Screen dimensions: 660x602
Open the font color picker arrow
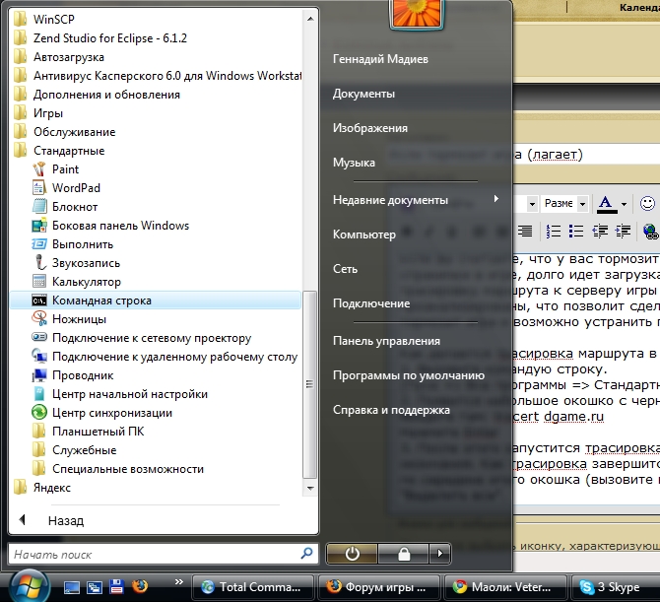tap(625, 204)
